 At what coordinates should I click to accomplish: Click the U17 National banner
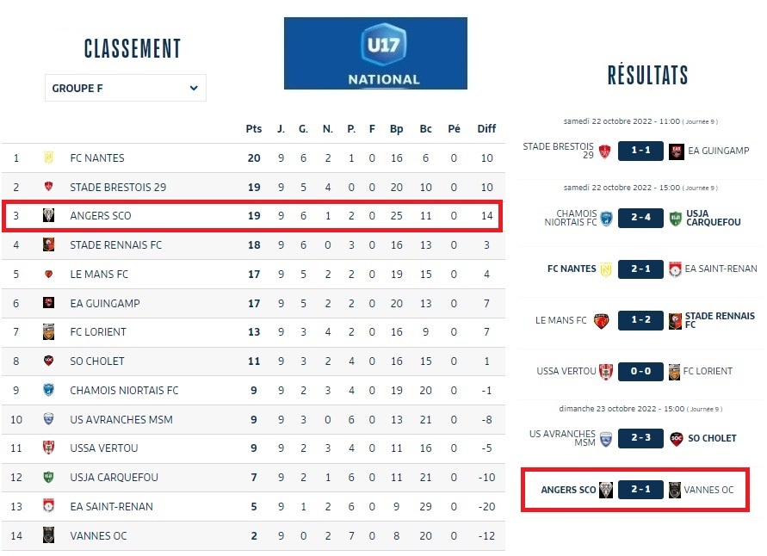pos(375,53)
